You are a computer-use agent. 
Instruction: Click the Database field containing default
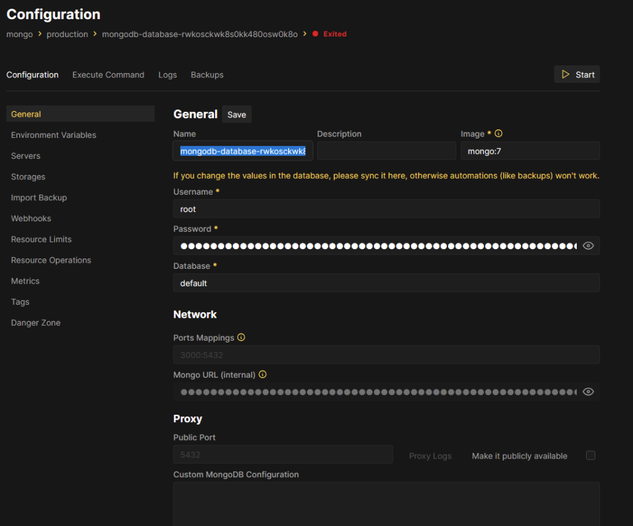pos(386,283)
